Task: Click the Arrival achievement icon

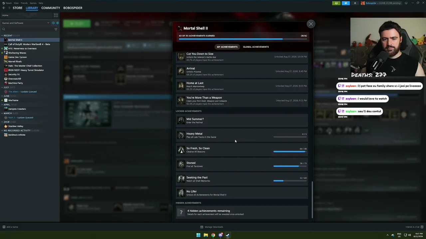Action: pos(181,71)
